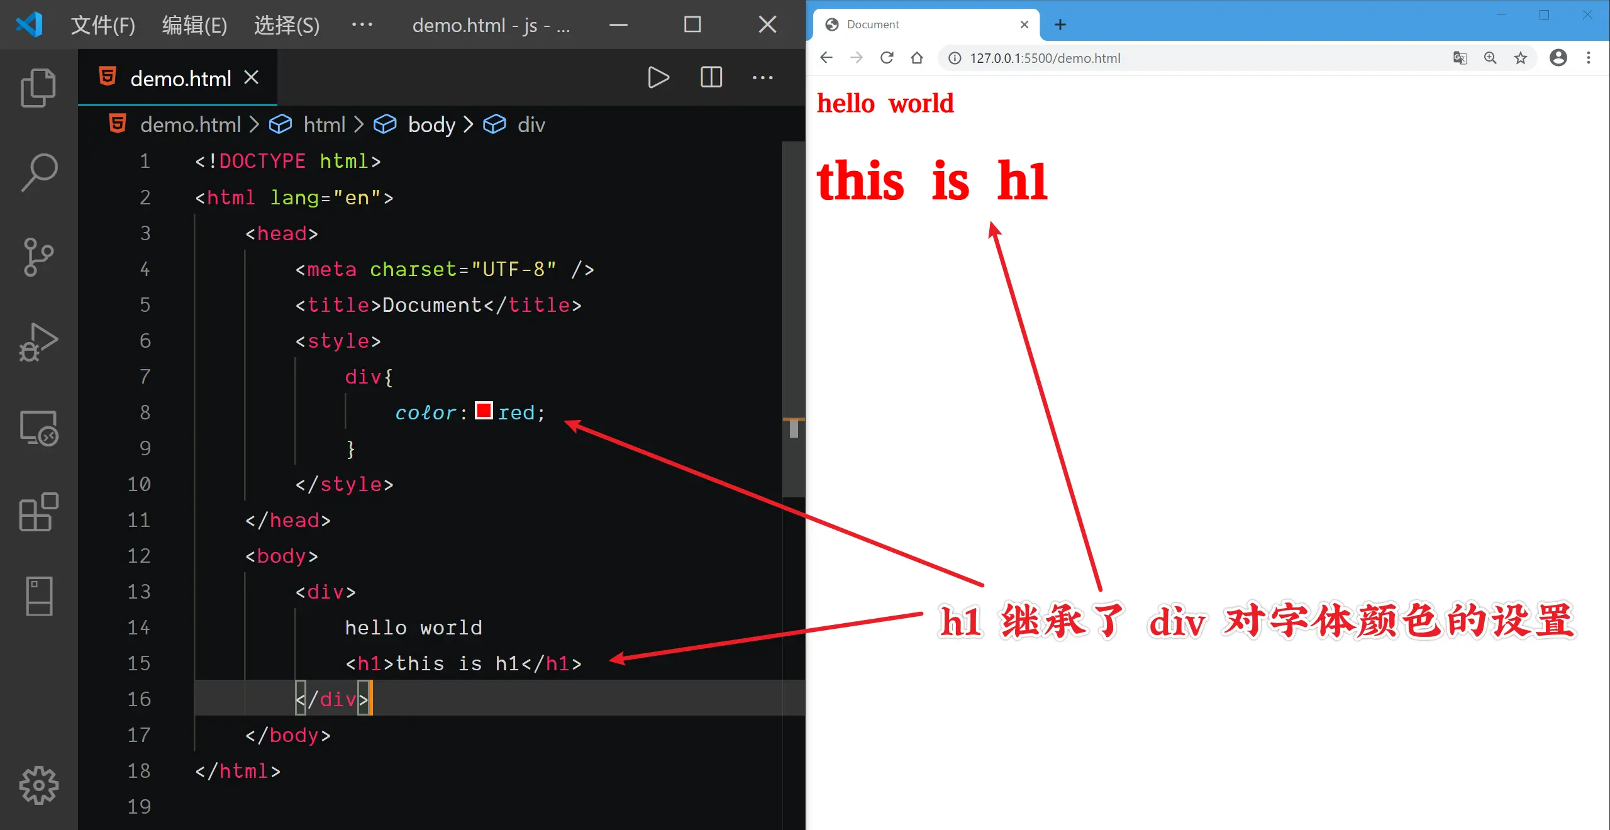Open the Search view in activity bar
This screenshot has height=830, width=1610.
pyautogui.click(x=38, y=172)
